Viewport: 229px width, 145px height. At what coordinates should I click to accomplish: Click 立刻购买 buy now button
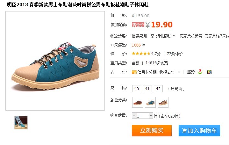(x=152, y=130)
